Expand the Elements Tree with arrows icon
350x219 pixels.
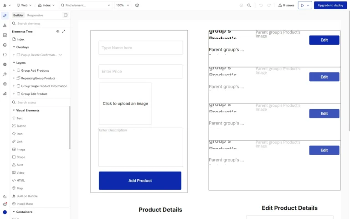click(64, 31)
